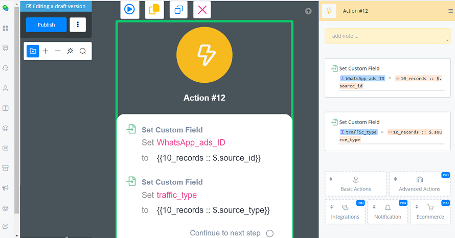Expand the Advanced Actions section
Viewport: 455px width, 238px height.
[419, 184]
